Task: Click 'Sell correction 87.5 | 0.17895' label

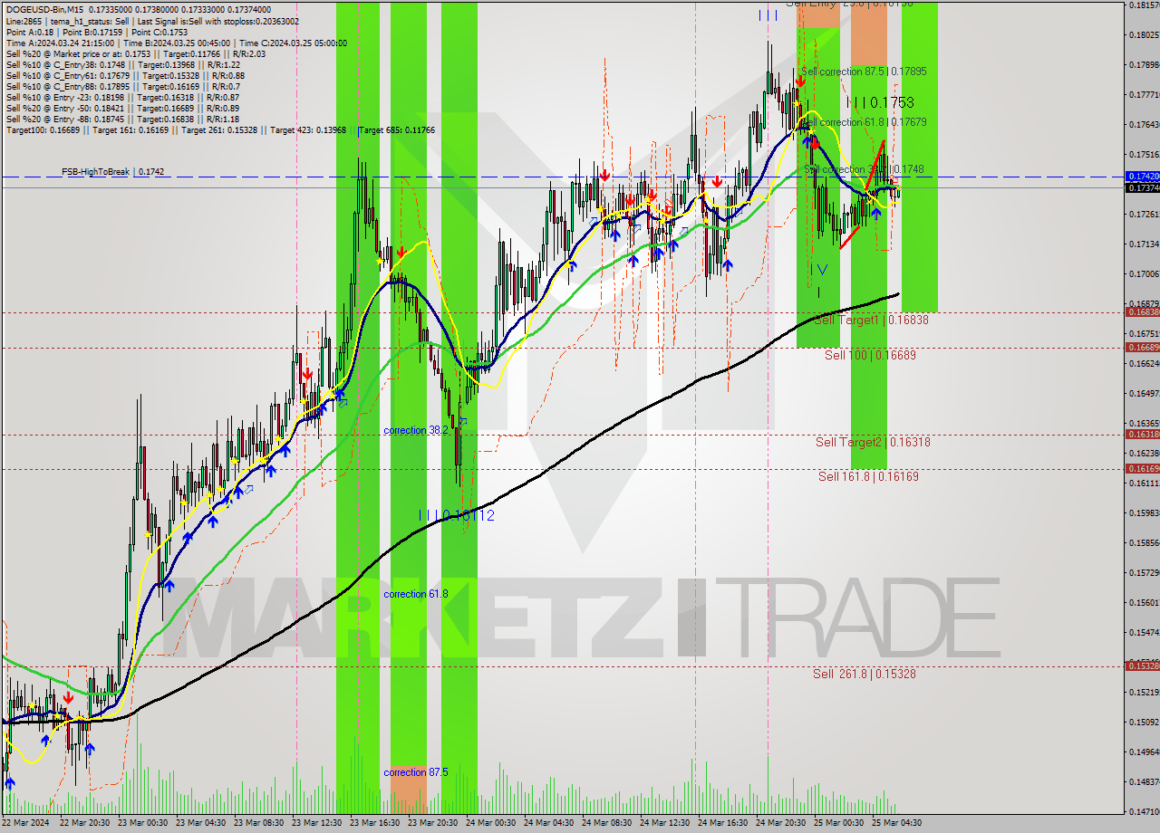Action: (x=864, y=71)
